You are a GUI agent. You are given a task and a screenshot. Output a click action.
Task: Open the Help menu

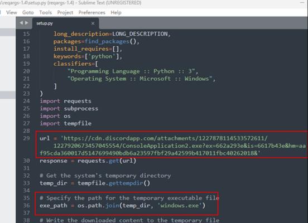[x=116, y=13]
